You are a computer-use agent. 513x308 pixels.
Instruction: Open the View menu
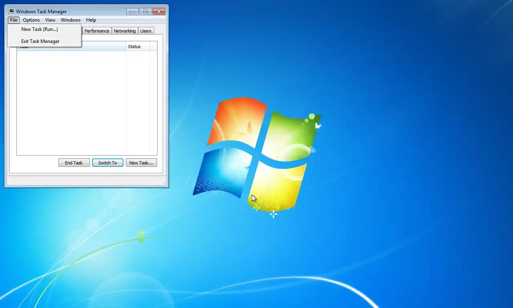[x=50, y=20]
